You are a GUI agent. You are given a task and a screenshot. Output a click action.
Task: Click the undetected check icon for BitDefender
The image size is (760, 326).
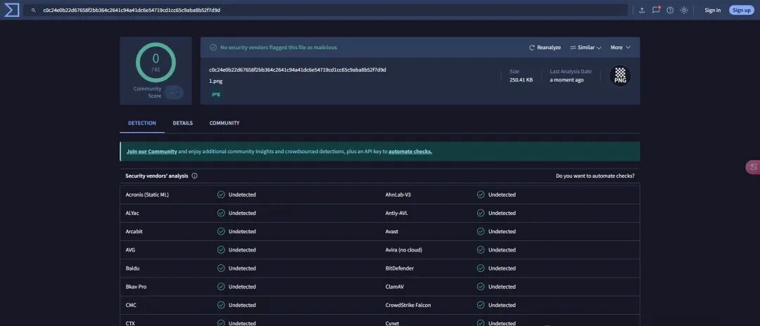coord(481,268)
